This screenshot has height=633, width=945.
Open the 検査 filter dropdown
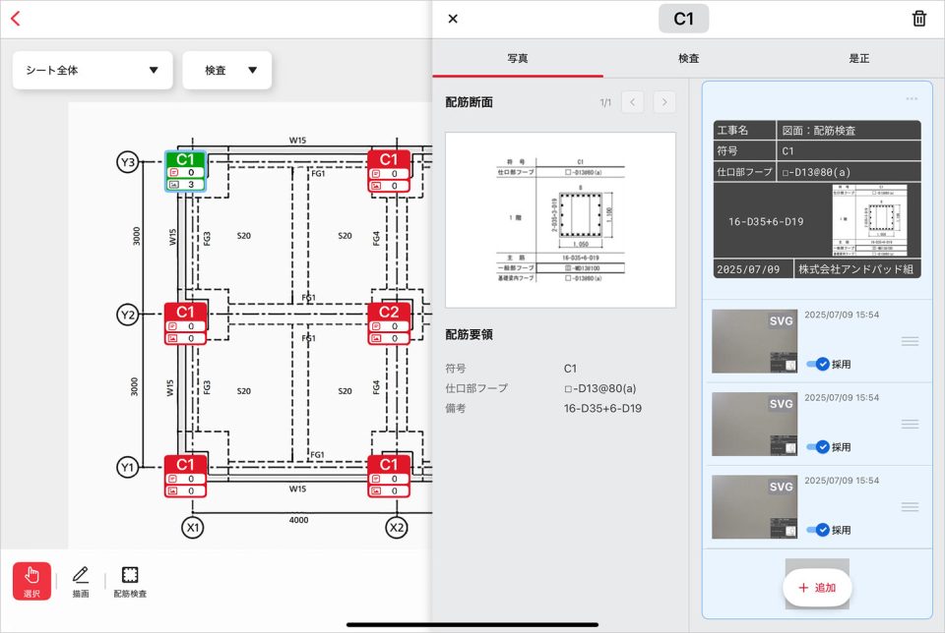227,71
